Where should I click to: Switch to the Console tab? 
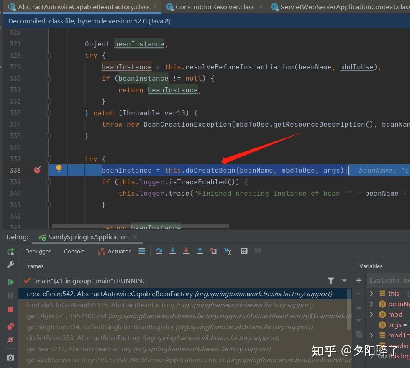tap(74, 251)
